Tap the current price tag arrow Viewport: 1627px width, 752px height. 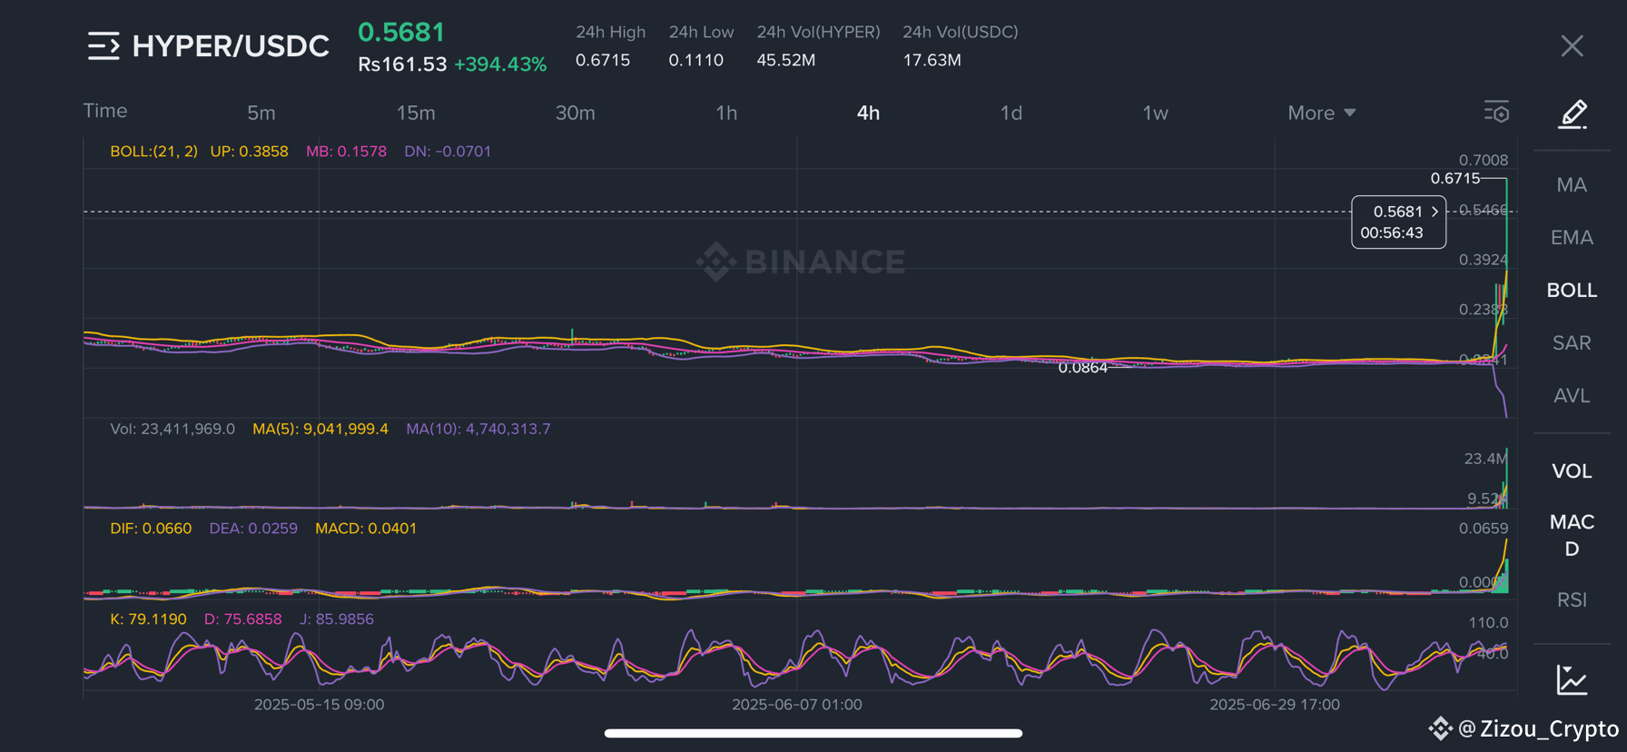point(1435,211)
